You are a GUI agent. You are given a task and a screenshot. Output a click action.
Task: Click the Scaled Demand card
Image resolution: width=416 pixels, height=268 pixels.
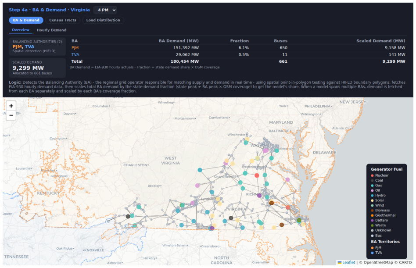click(37, 68)
